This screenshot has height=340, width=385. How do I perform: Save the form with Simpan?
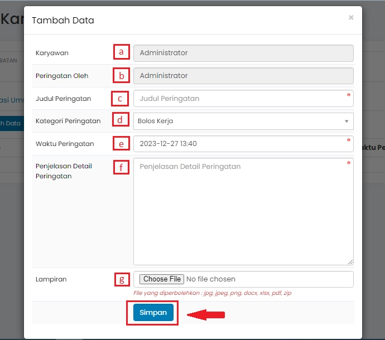153,313
